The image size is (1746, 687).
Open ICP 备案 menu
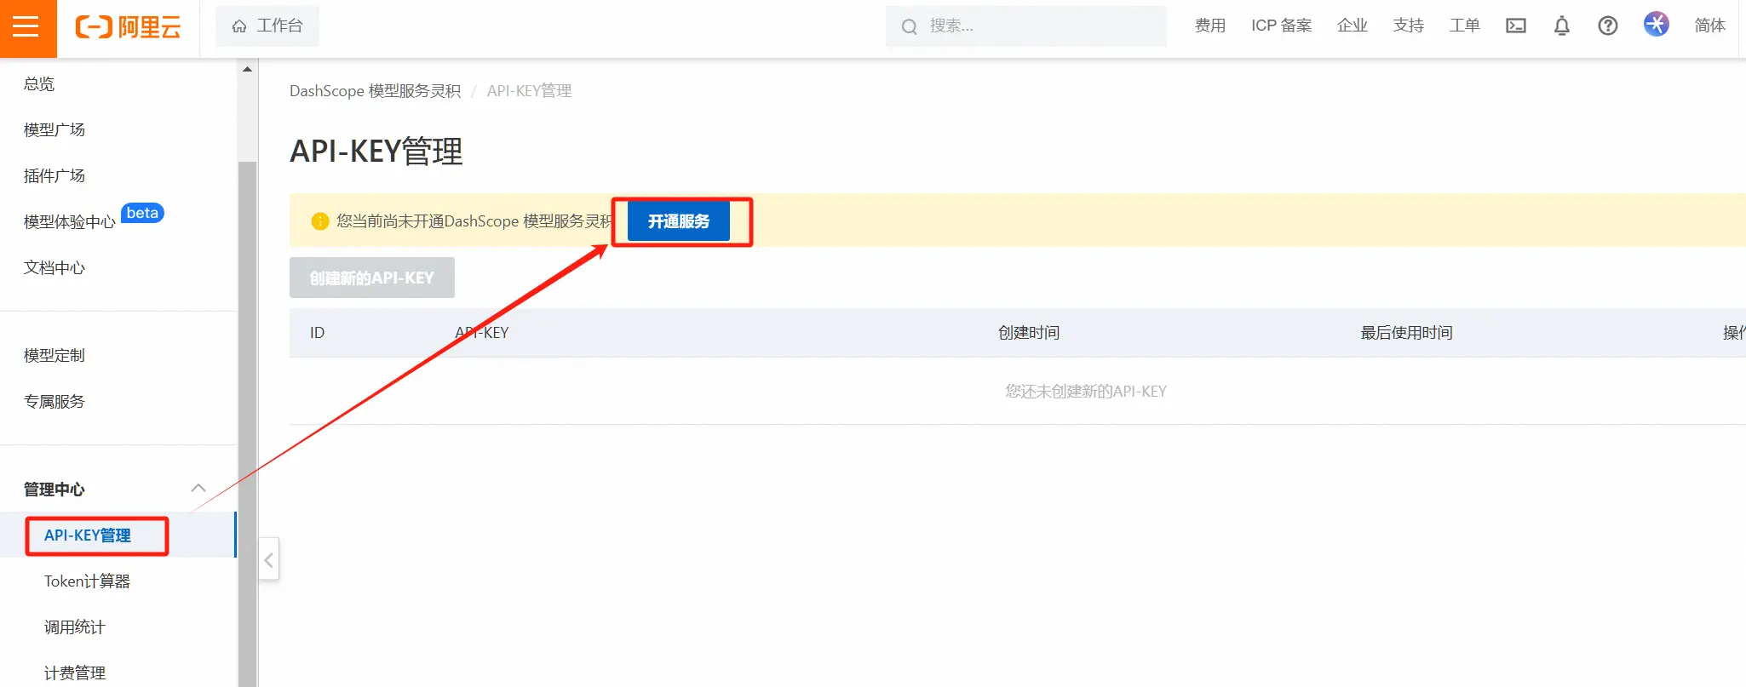pyautogui.click(x=1282, y=26)
